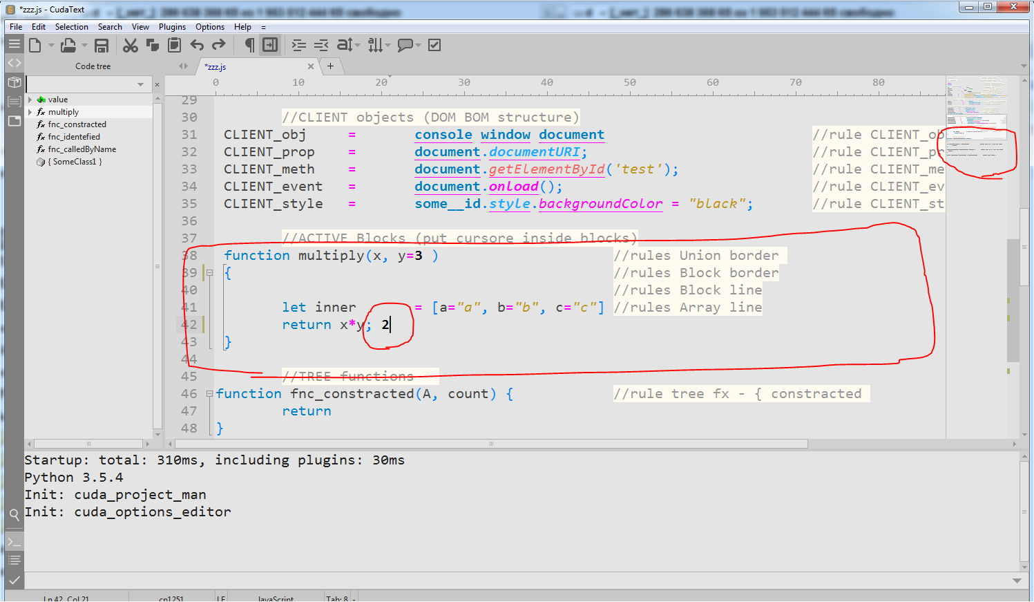Viewport: 1034px width, 602px height.
Task: Click the Paste clipboard icon
Action: (x=175, y=46)
